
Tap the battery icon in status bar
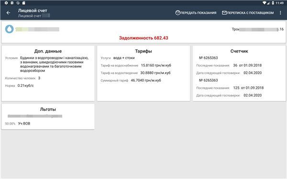(273, 3)
